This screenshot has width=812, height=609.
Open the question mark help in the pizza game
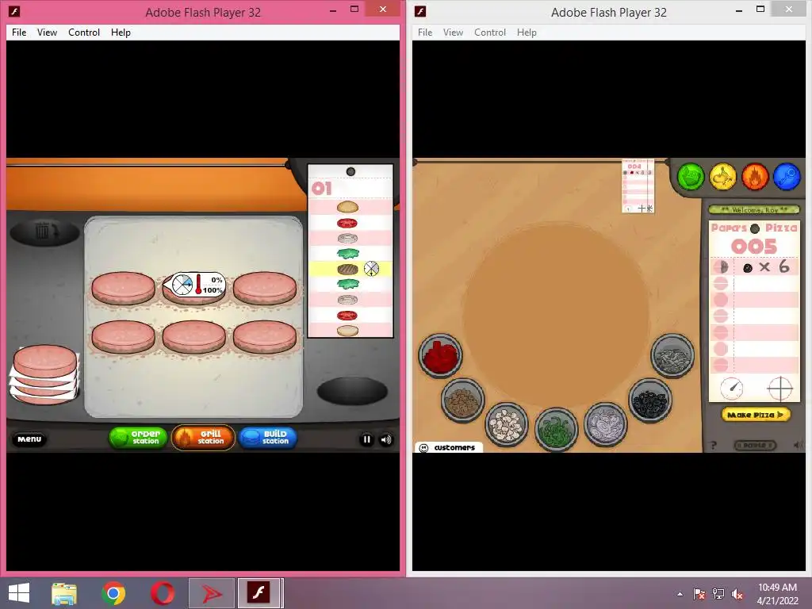click(714, 446)
